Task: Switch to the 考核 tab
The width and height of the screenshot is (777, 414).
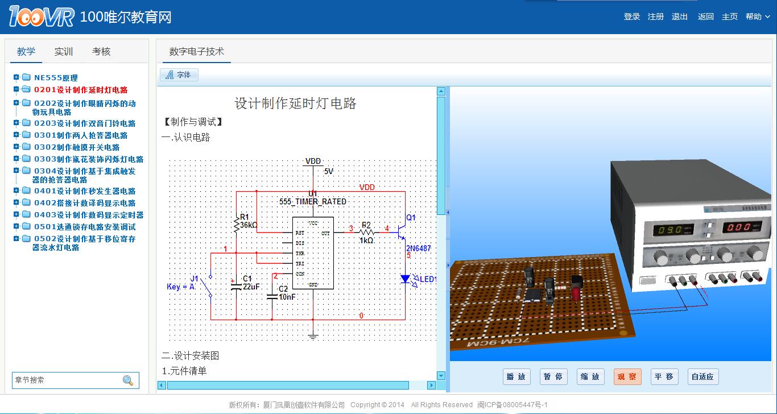Action: click(x=101, y=52)
